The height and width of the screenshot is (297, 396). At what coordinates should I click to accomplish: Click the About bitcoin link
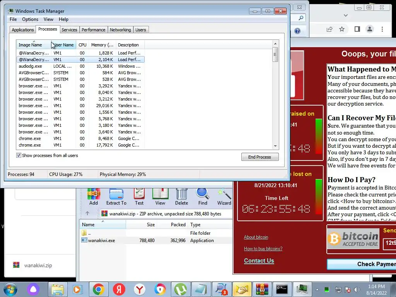point(256,237)
